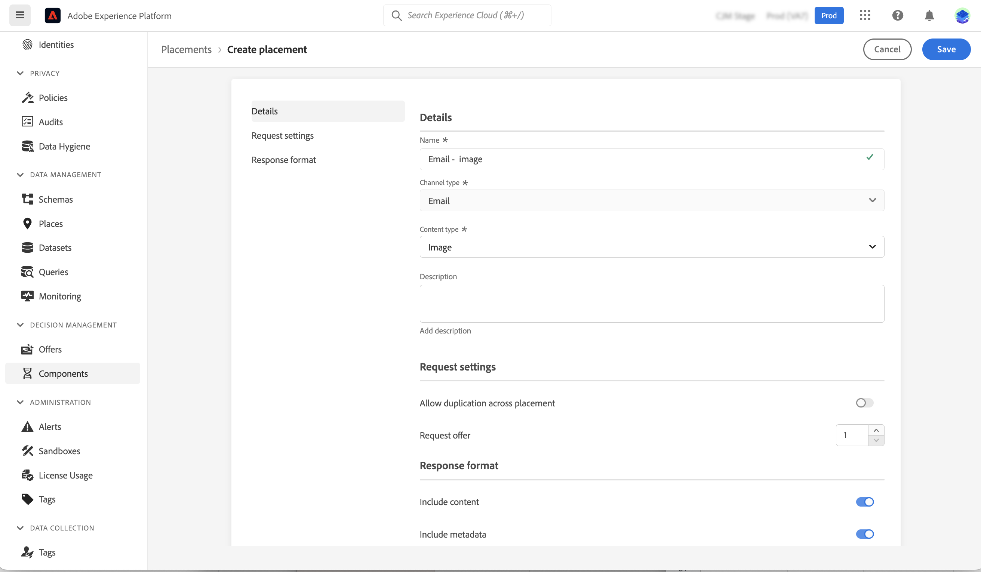This screenshot has height=572, width=981.
Task: Jump to Request settings section tab
Action: tap(282, 135)
